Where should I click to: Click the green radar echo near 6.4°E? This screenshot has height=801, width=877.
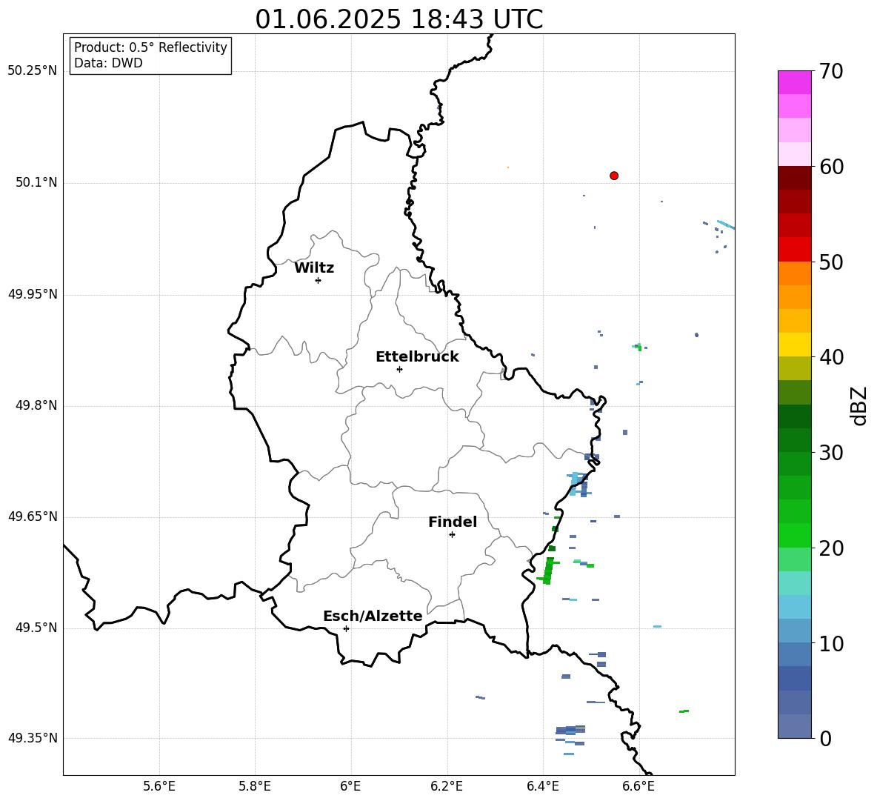click(549, 571)
